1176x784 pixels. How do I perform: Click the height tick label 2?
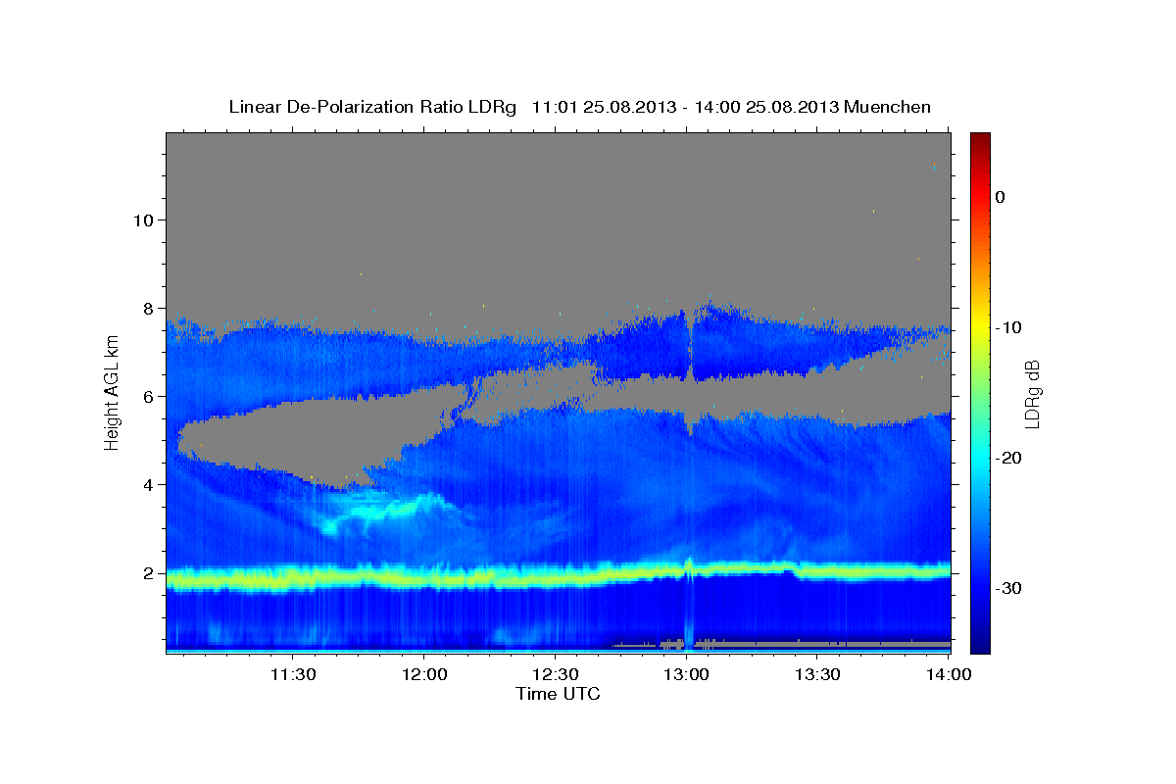click(x=147, y=572)
